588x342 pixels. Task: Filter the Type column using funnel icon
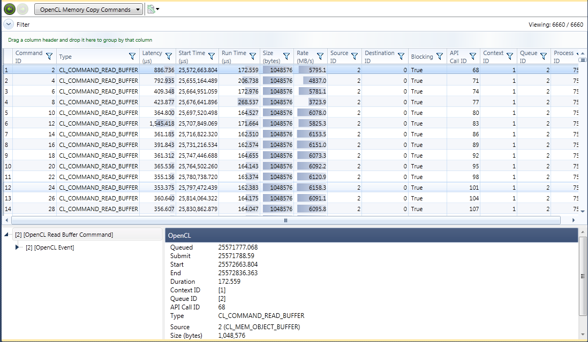tap(132, 56)
